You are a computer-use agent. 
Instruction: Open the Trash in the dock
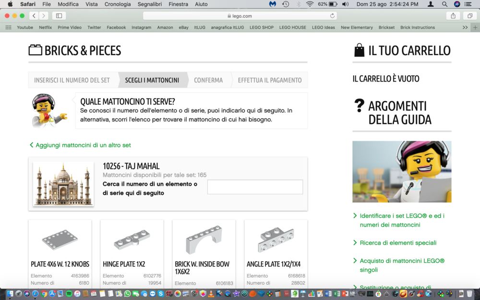tap(469, 294)
